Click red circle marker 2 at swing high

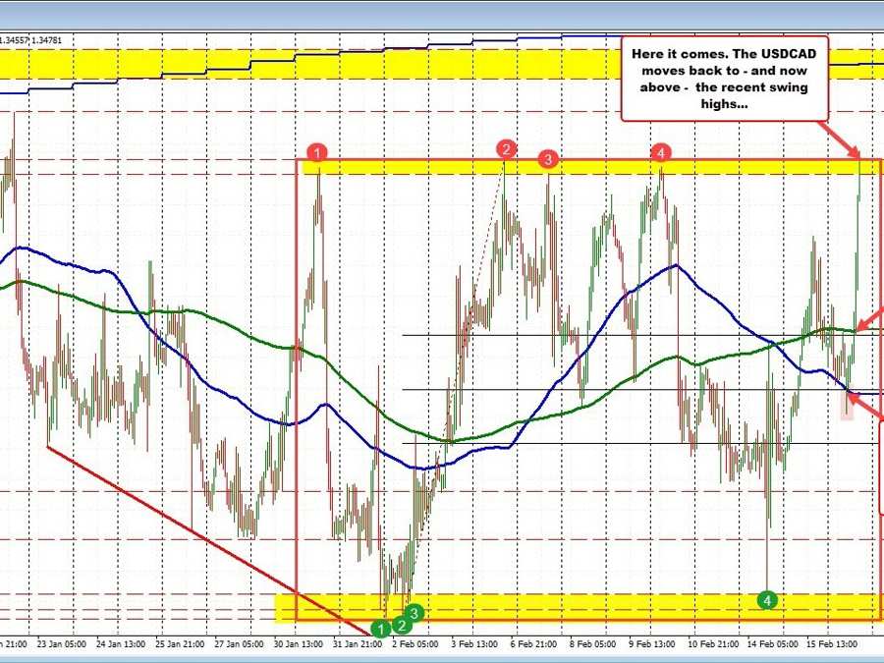(506, 149)
